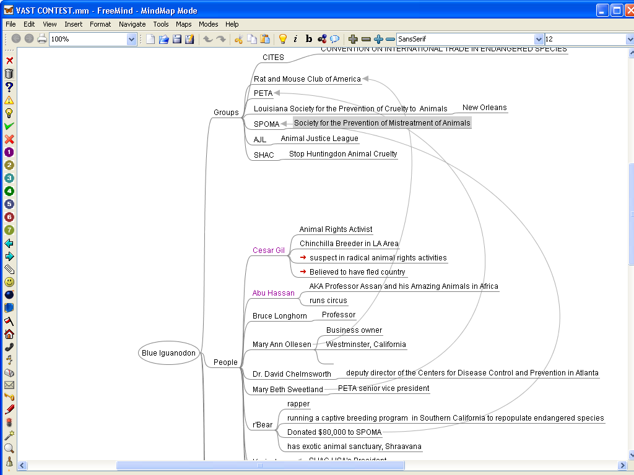Add the yellow warning triangle icon

pyautogui.click(x=9, y=100)
